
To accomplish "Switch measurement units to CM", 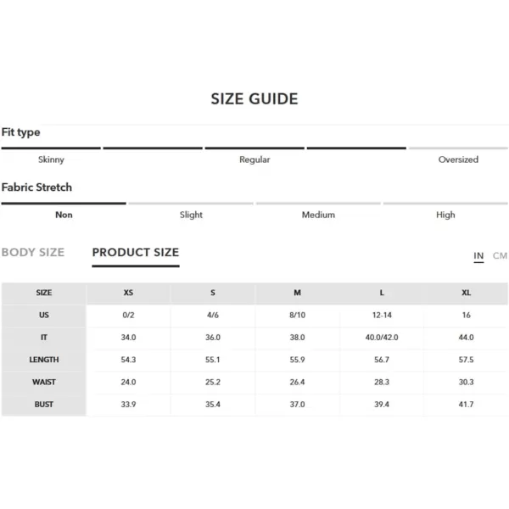I will (500, 256).
